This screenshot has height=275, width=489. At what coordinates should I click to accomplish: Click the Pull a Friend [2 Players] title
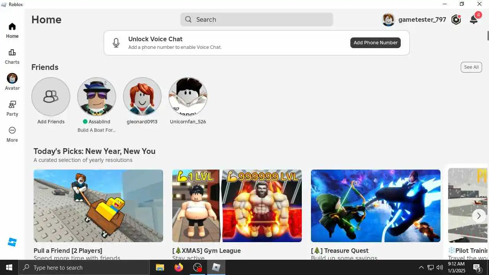click(x=68, y=251)
